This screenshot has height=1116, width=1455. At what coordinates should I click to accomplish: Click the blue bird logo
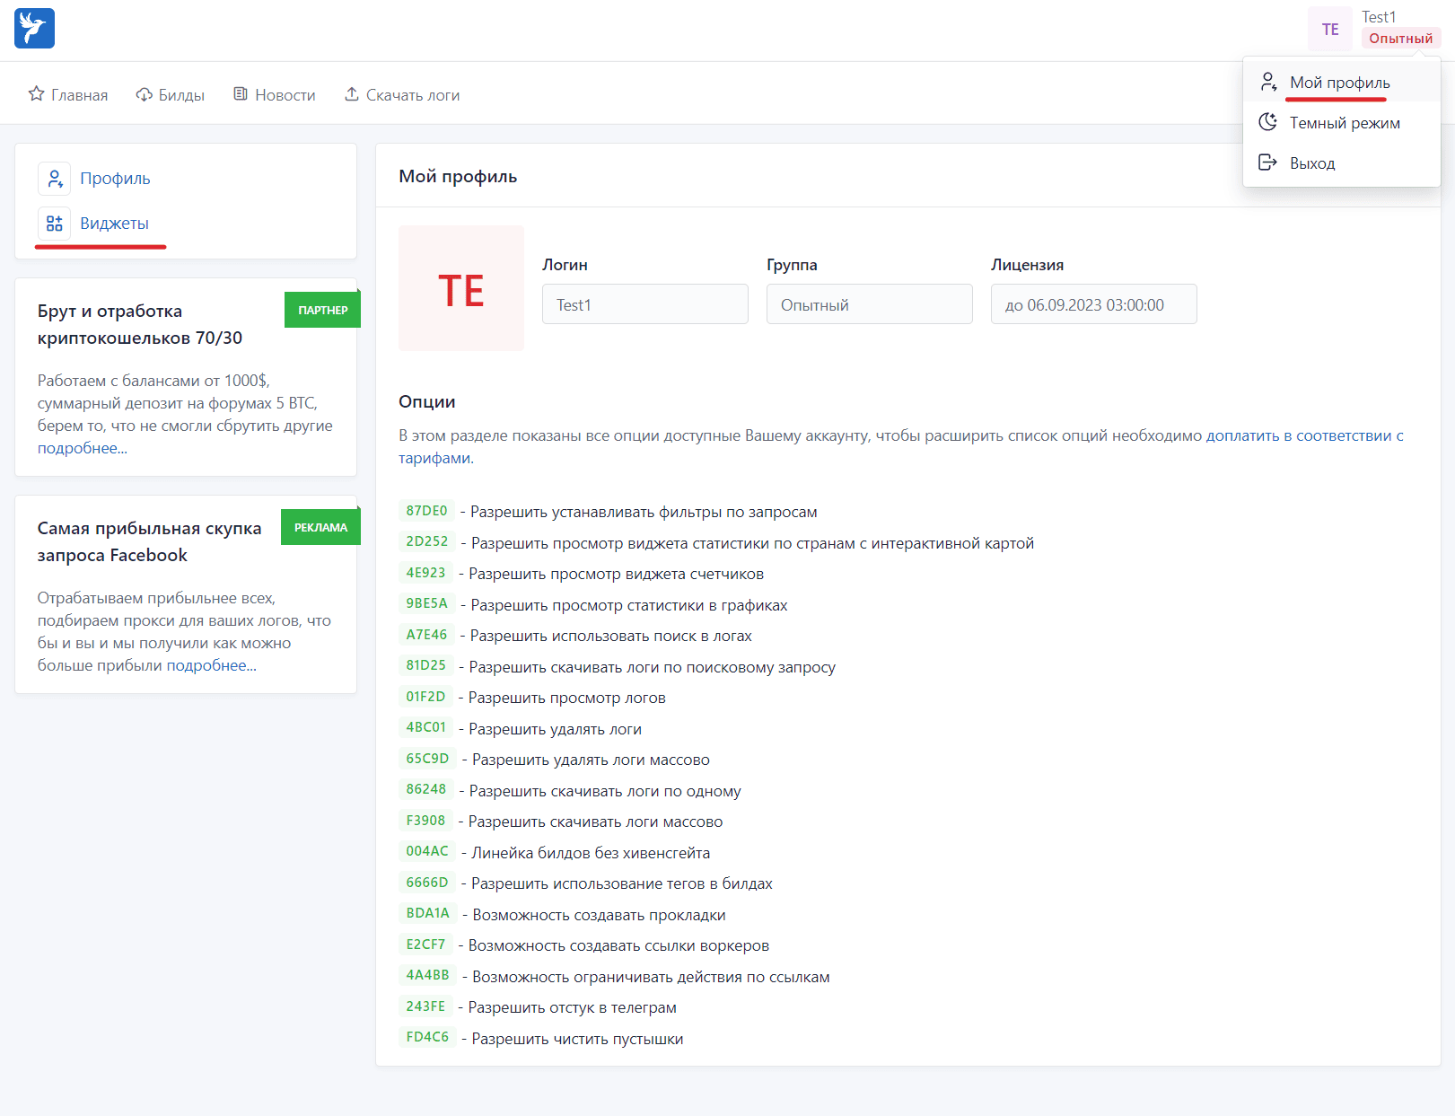(34, 29)
